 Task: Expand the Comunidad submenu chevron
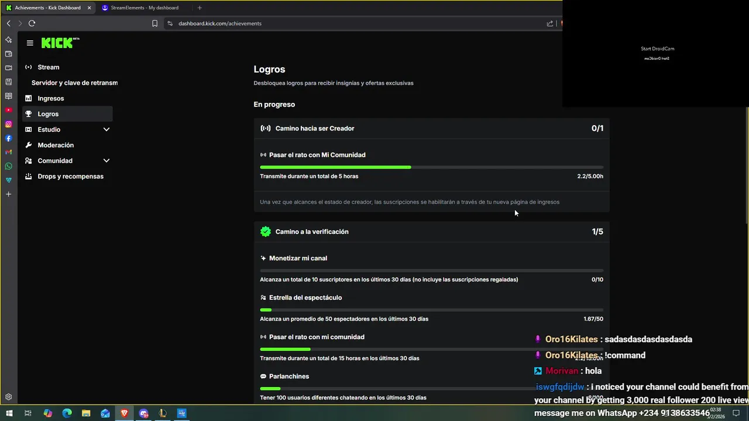106,161
